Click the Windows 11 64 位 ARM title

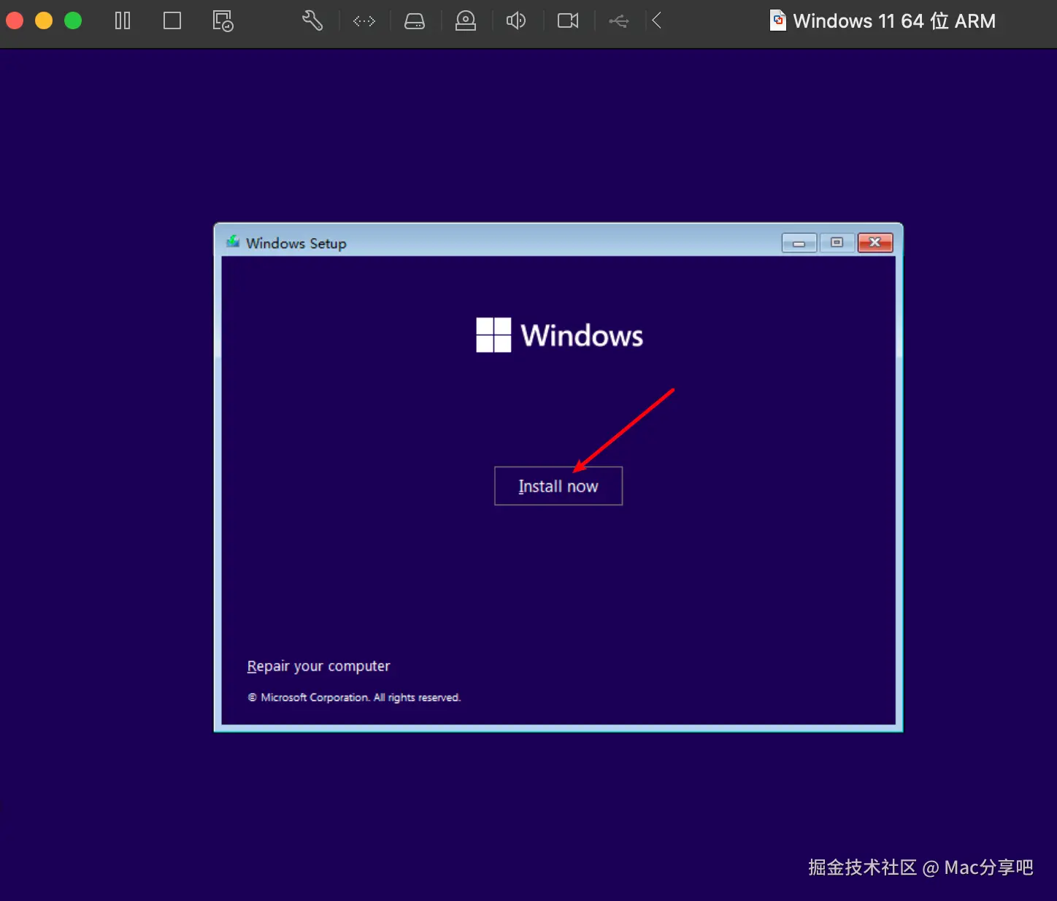[894, 21]
